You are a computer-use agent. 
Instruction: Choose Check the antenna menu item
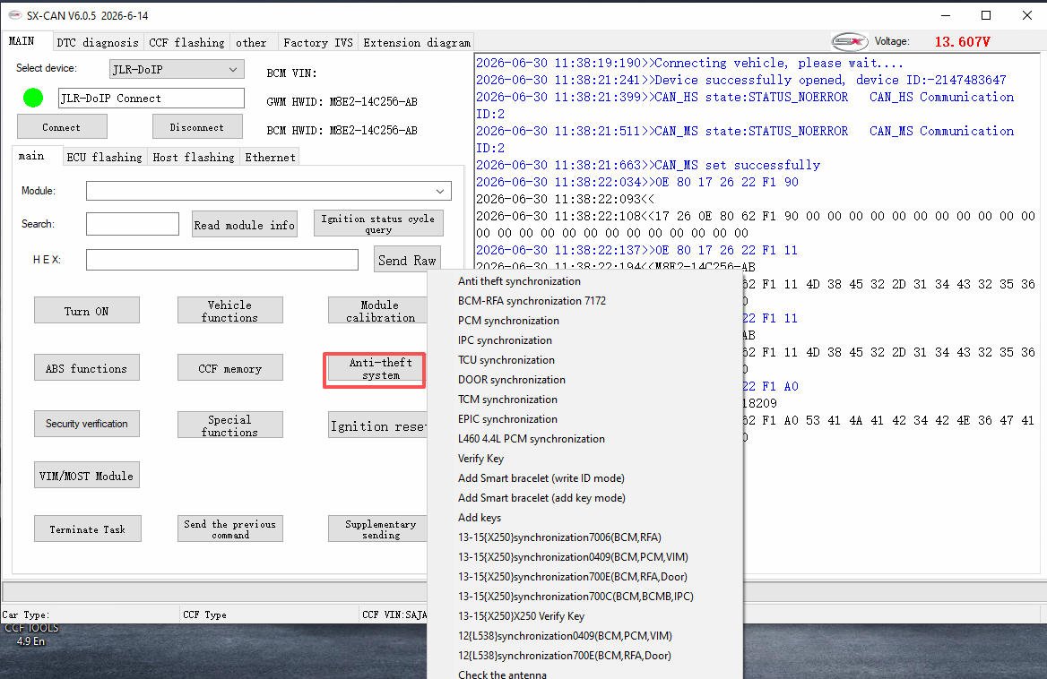point(585,673)
